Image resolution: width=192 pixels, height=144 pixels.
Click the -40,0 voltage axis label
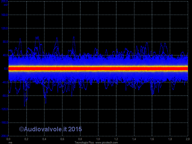[5, 82]
